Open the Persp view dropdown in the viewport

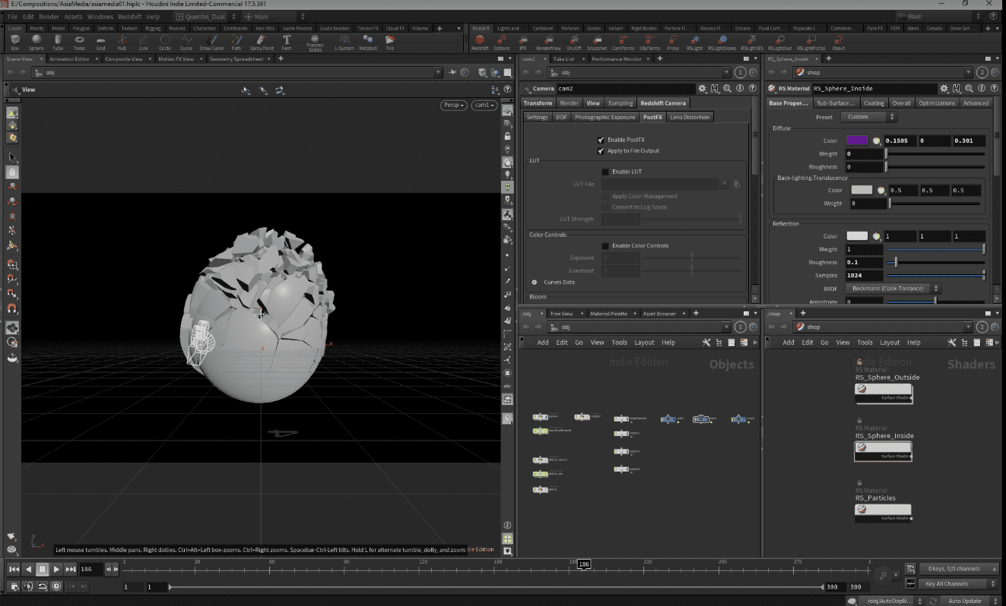(453, 105)
